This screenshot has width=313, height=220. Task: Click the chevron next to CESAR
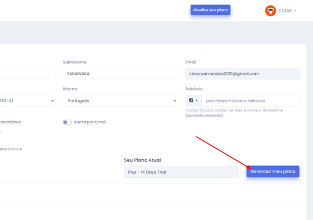click(x=295, y=11)
